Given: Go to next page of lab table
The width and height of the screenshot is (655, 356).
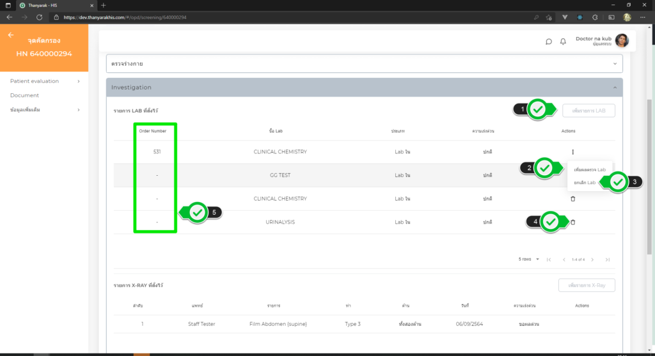Looking at the screenshot, I should (592, 259).
